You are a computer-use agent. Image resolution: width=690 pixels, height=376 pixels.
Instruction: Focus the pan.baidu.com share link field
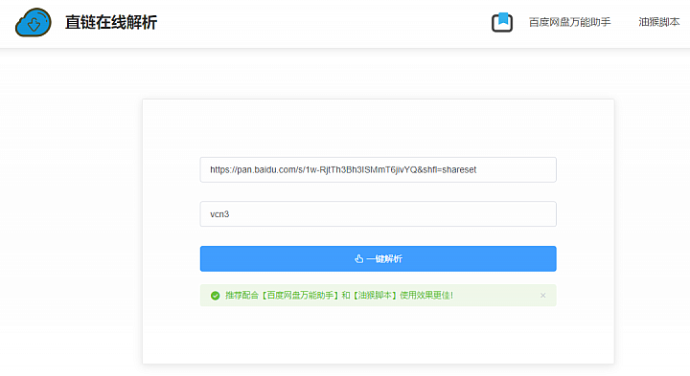[378, 169]
